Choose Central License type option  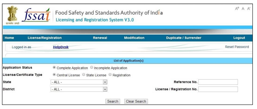pos(54,75)
